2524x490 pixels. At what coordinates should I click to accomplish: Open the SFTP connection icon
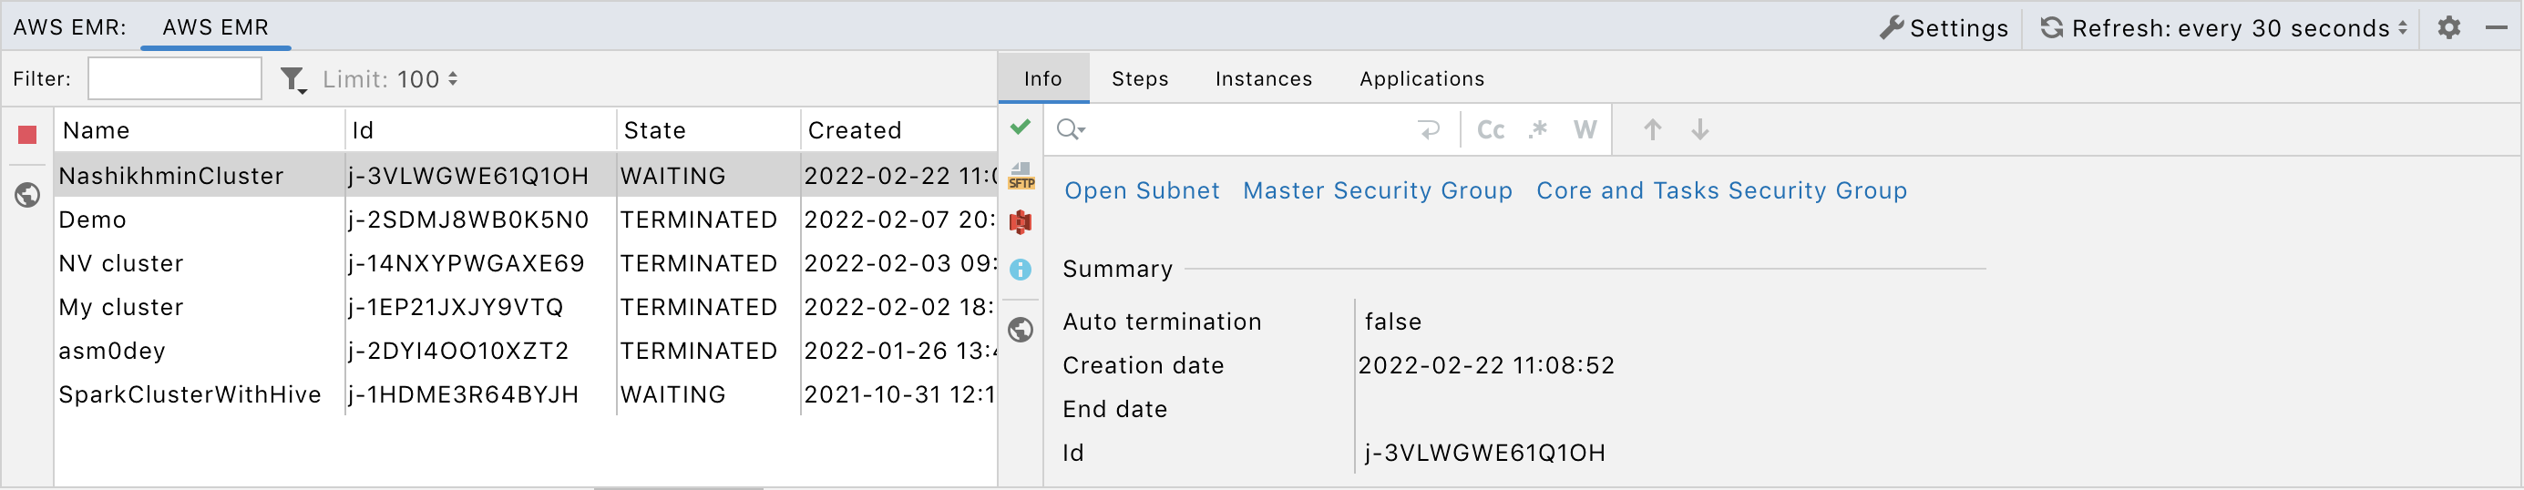(1021, 177)
